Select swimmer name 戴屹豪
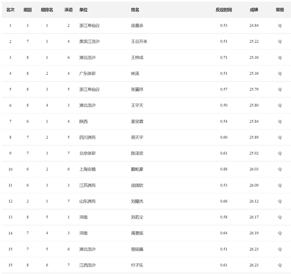Viewport: 291px width, 274px height. (137, 169)
